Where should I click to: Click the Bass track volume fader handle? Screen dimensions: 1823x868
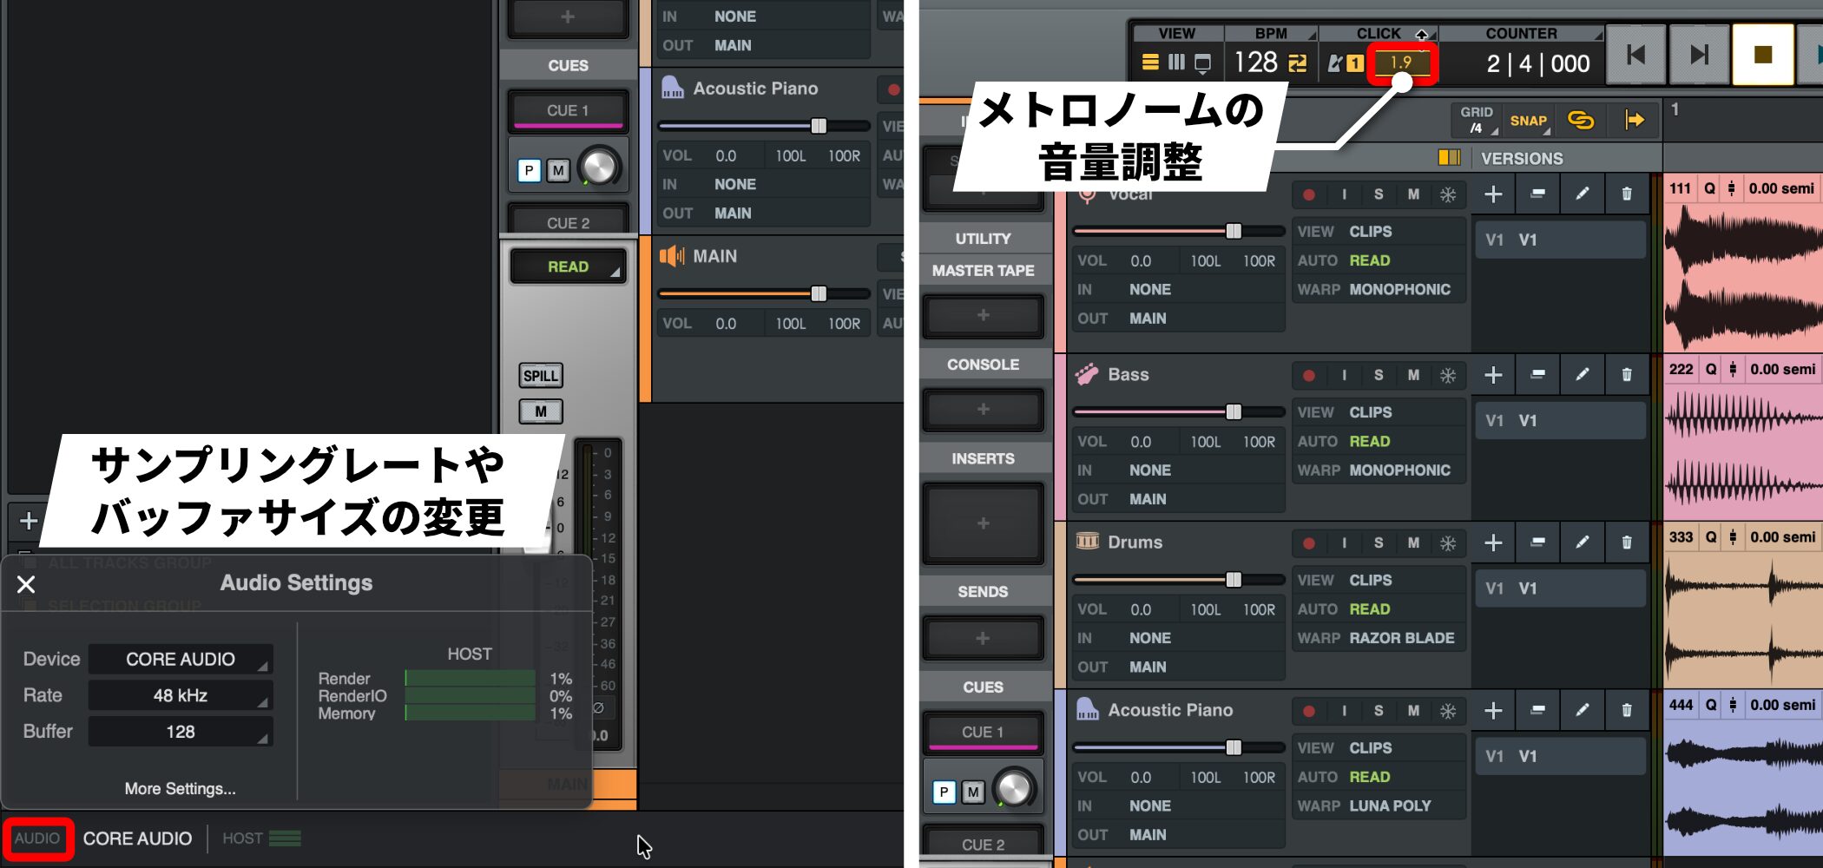(1234, 412)
